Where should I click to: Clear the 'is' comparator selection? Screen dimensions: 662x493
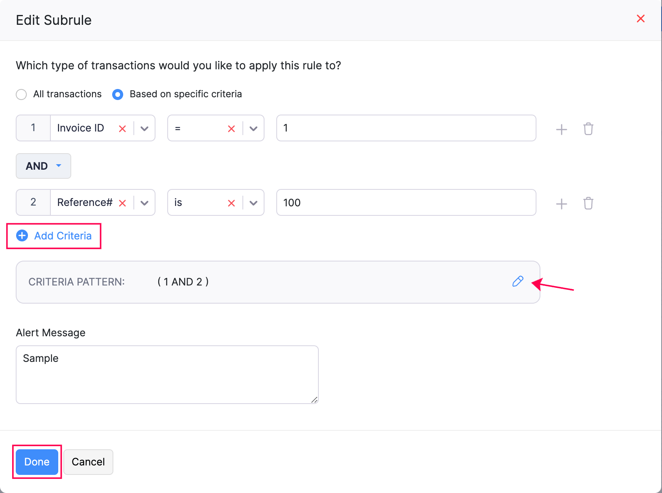pos(231,203)
